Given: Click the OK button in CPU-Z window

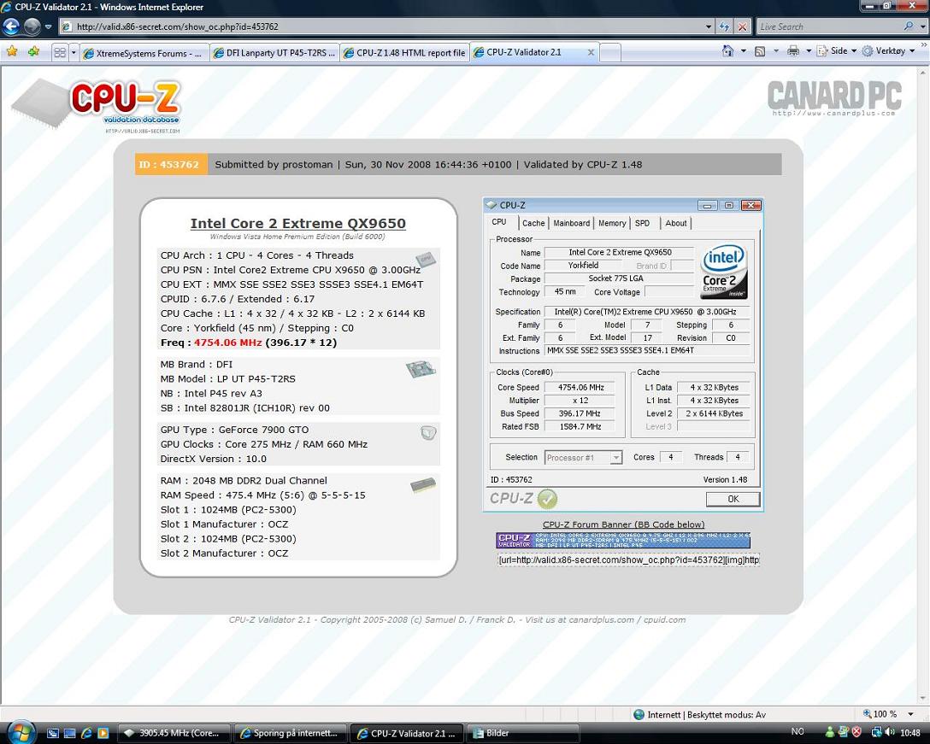Looking at the screenshot, I should click(x=733, y=499).
